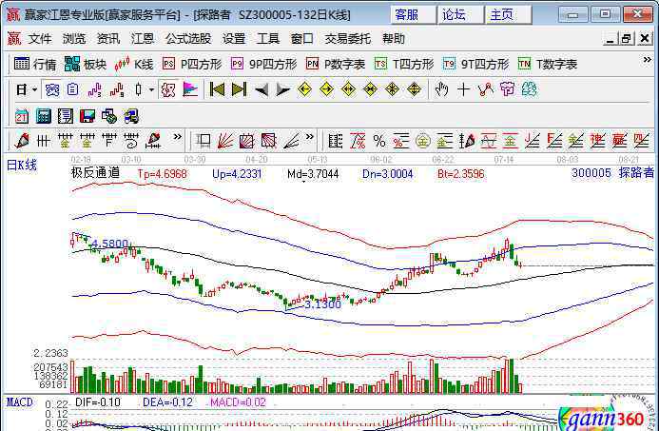Switch to the K线 chart view
This screenshot has width=659, height=431.
coord(134,65)
